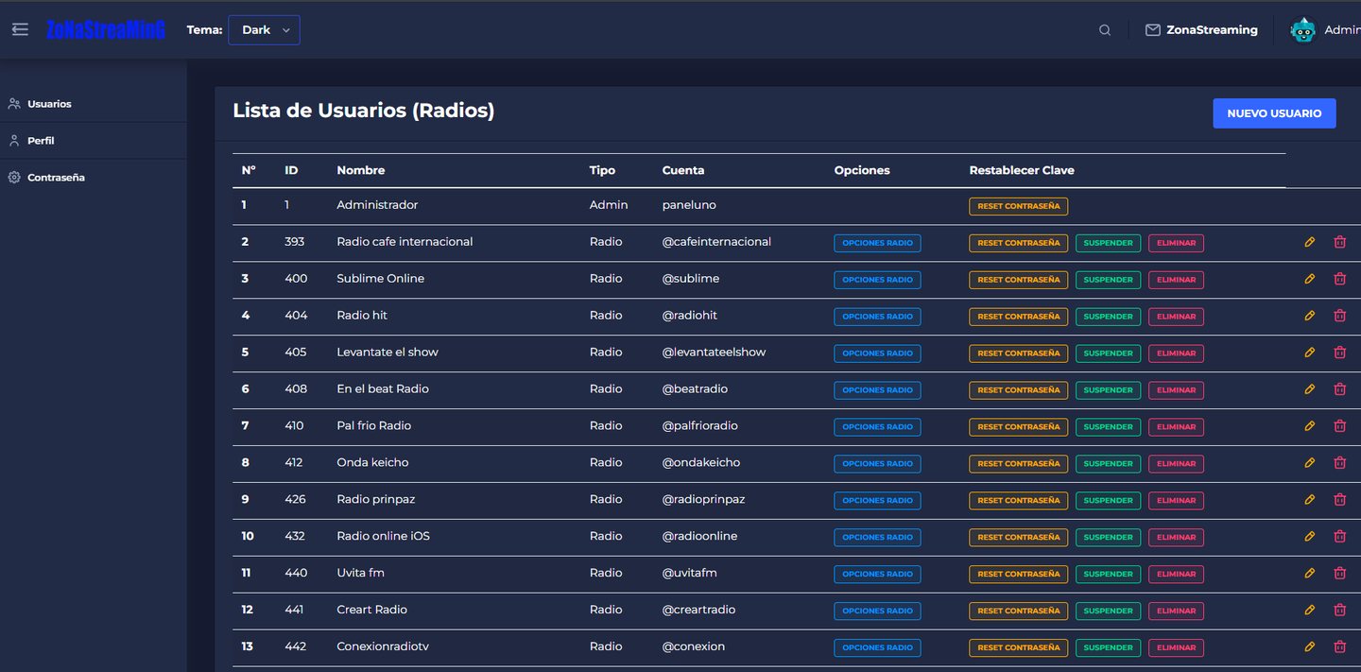Suspend the Radio hit account
Viewport: 1361px width, 672px height.
(x=1108, y=317)
